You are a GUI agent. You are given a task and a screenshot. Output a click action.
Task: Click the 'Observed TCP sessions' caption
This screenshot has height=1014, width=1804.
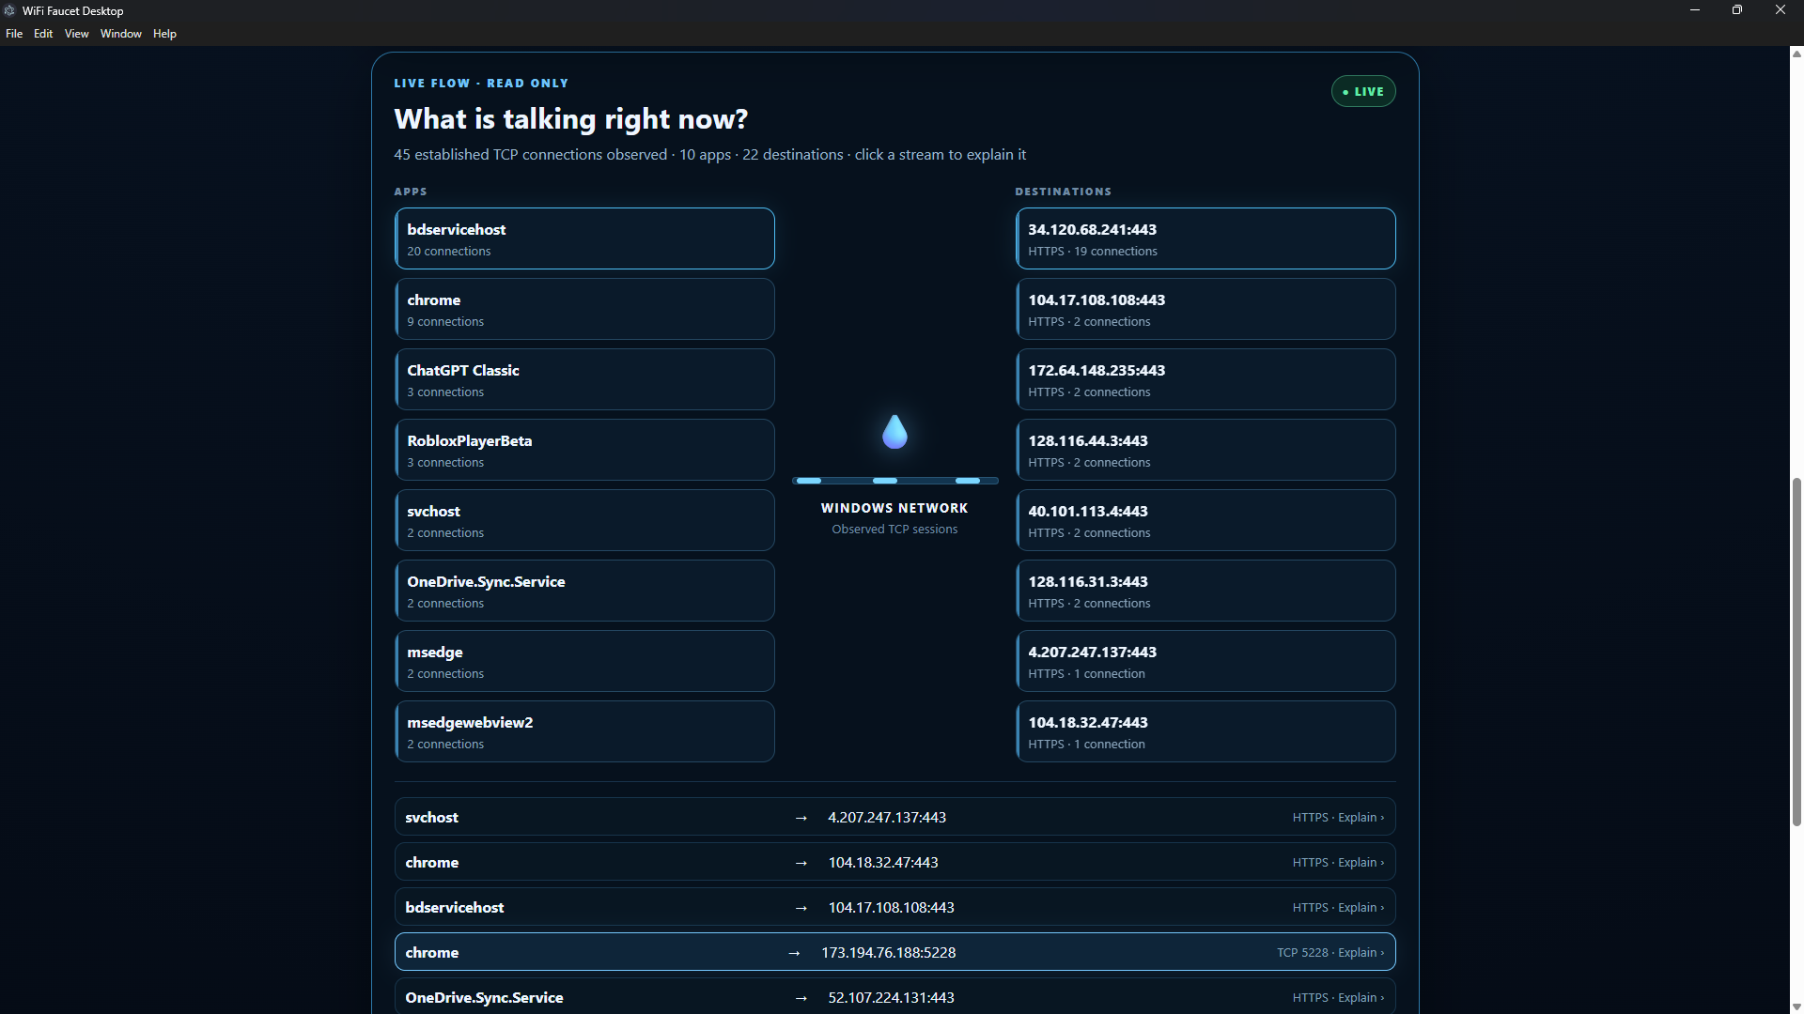pos(894,530)
